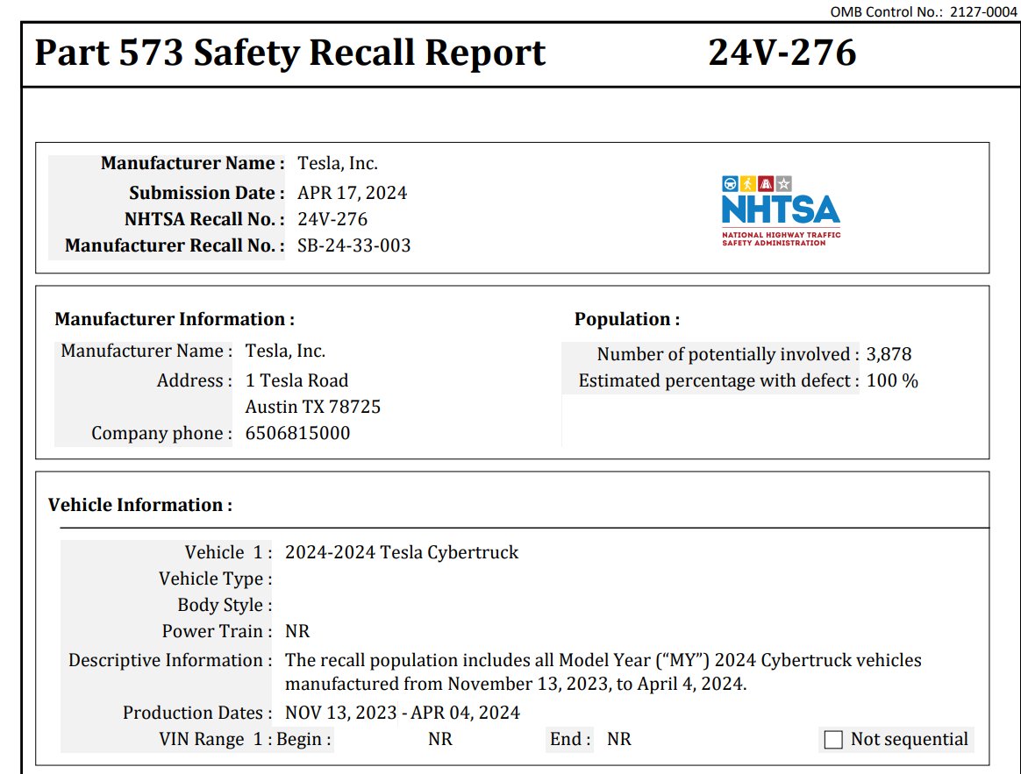The height and width of the screenshot is (774, 1021).
Task: Click the descriptive information paragraph about recall population
Action: [603, 671]
